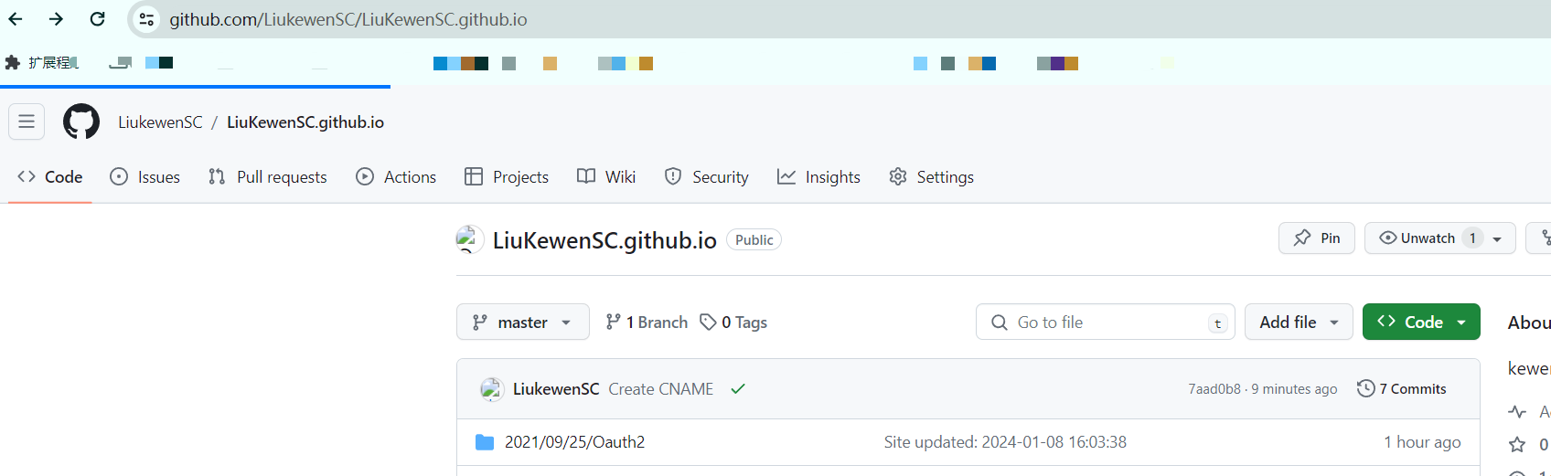Open the Add file dropdown

click(1299, 322)
